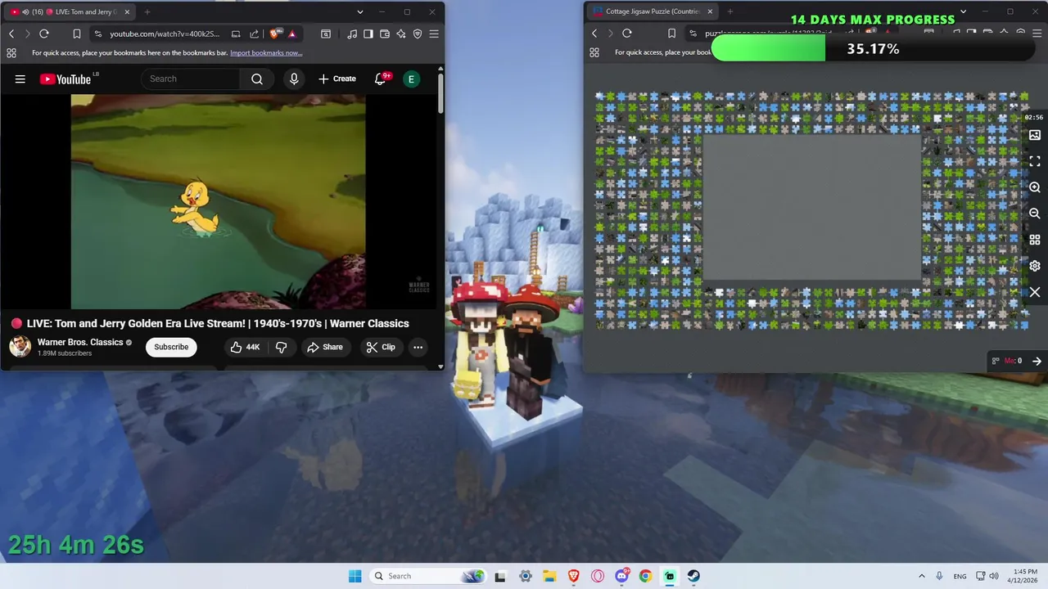Open more actions menu beside Clip

[x=418, y=347]
